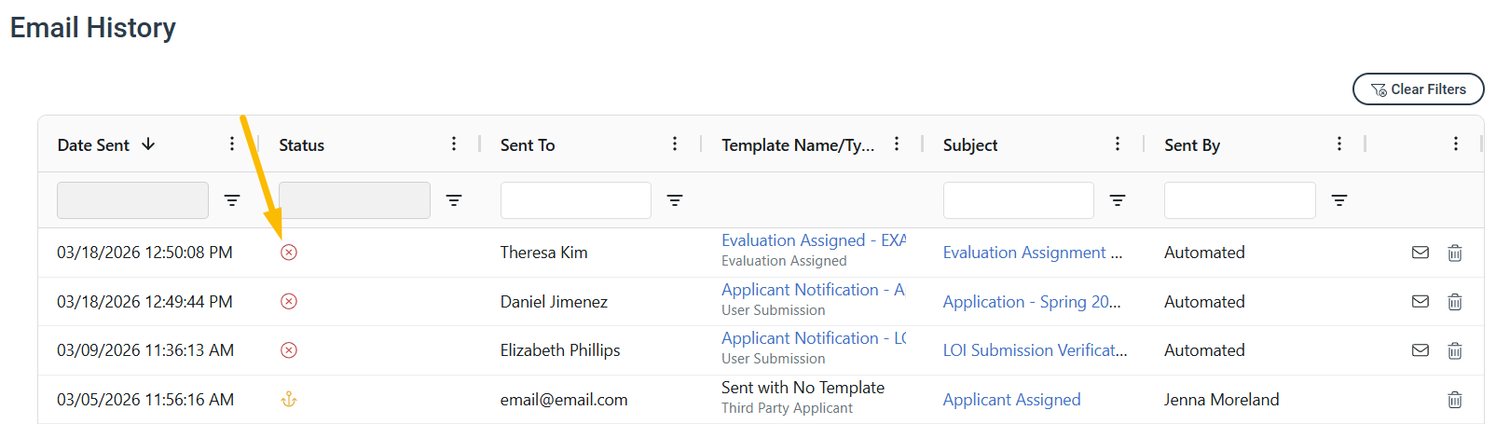Click the Subject column header

970,145
